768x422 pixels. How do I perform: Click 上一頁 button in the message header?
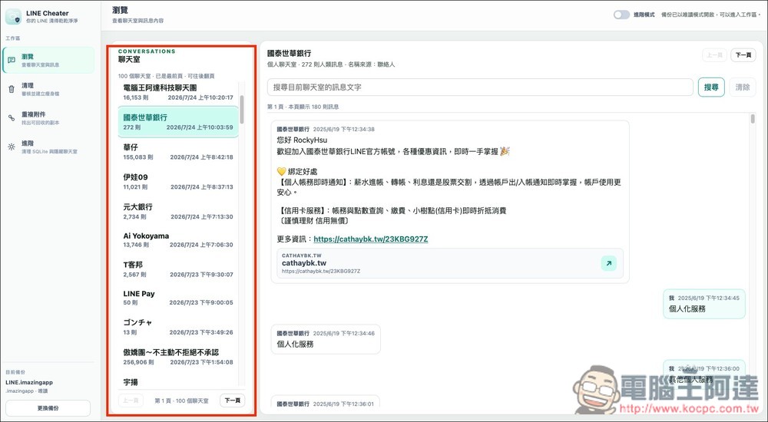pos(714,54)
